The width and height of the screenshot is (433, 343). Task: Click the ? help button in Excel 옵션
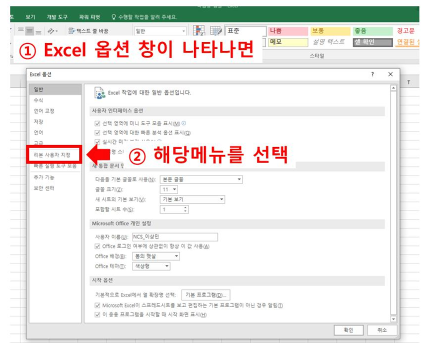pos(372,74)
